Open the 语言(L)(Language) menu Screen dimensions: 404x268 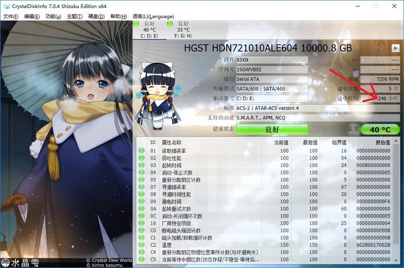pos(154,17)
